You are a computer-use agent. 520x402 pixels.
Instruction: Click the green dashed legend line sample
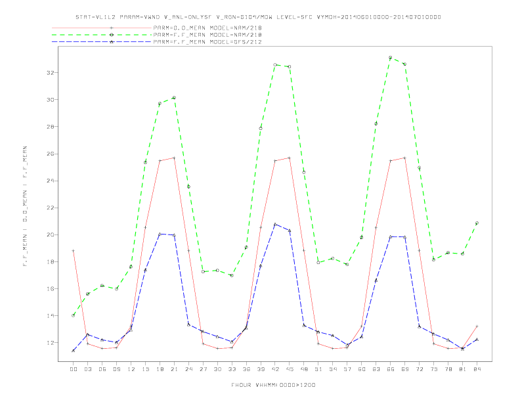[x=102, y=35]
